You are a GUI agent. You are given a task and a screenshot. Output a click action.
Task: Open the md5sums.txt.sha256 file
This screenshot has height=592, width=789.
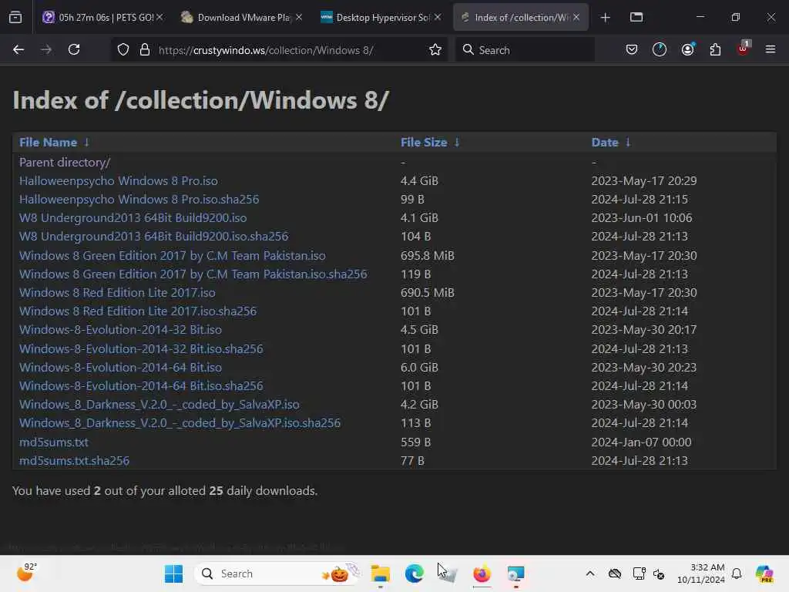coord(74,461)
